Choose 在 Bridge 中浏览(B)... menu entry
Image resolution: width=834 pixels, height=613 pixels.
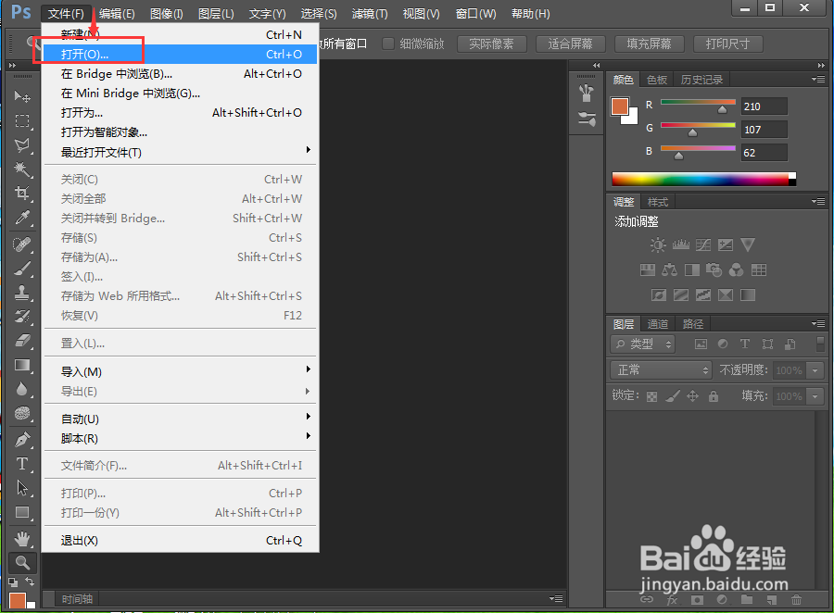(x=181, y=74)
